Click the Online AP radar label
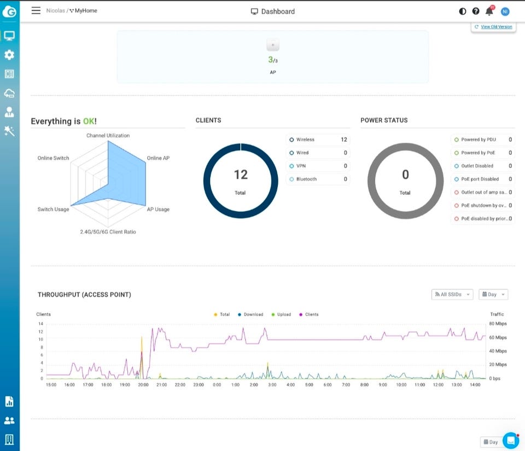This screenshot has height=451, width=525. tap(158, 158)
